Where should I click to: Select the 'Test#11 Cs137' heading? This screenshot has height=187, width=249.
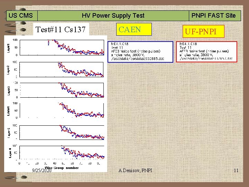click(x=61, y=29)
